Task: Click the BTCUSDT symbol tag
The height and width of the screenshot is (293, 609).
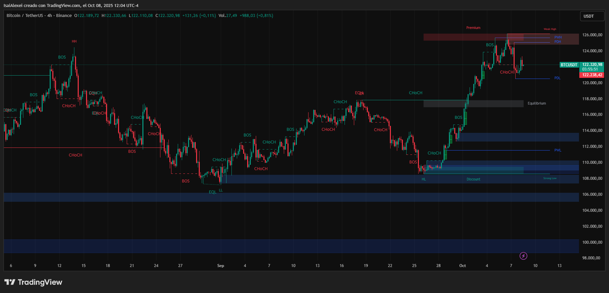Action: click(x=569, y=65)
